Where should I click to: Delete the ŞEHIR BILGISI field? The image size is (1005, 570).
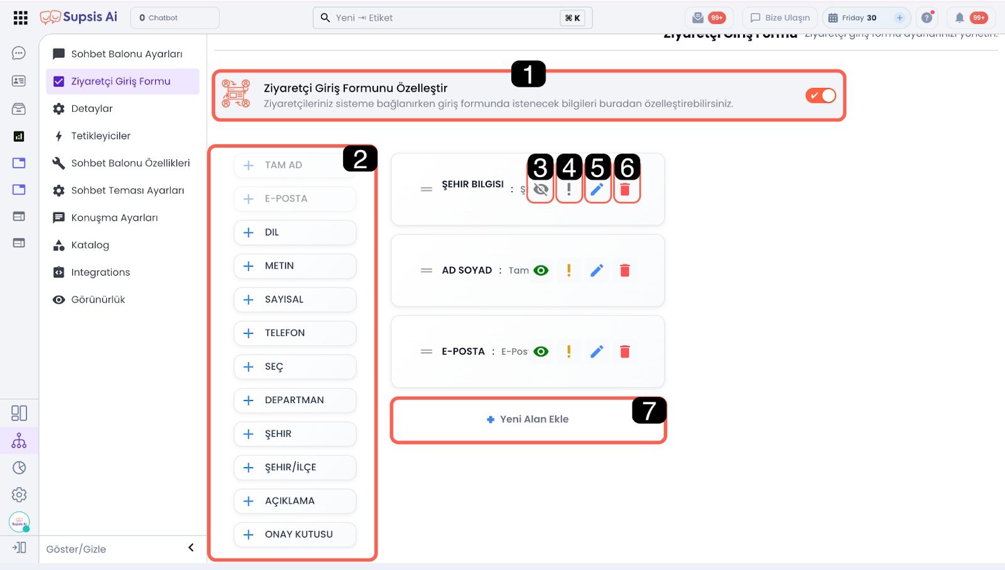tap(624, 189)
